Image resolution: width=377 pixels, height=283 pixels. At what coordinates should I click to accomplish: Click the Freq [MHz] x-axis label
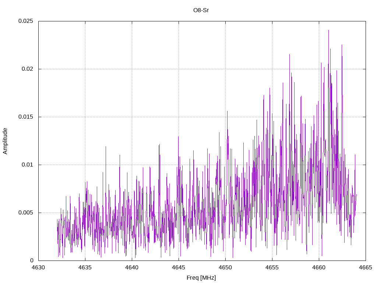click(201, 278)
